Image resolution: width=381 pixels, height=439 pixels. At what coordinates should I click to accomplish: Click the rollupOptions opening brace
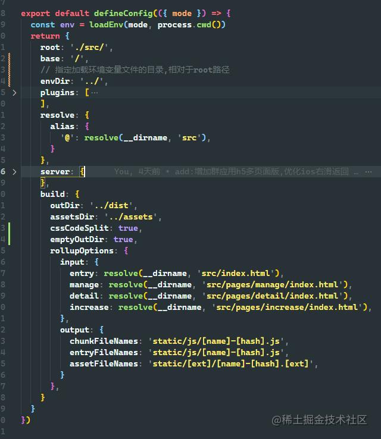coord(126,250)
